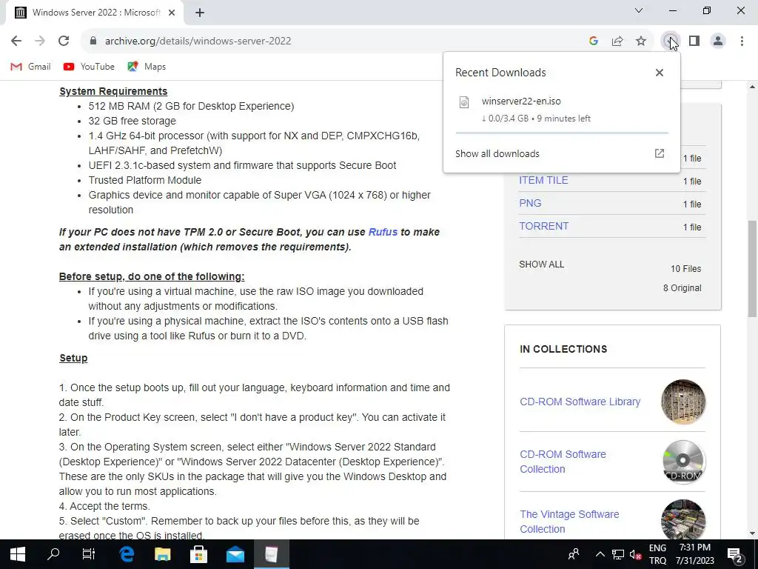Open Task View on taskbar

click(x=89, y=554)
